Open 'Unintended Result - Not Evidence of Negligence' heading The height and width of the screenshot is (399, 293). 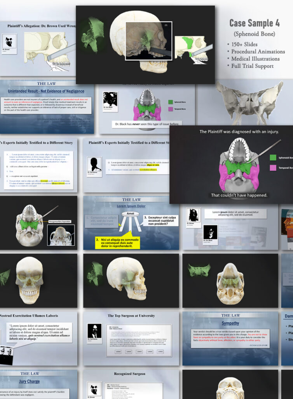[46, 91]
